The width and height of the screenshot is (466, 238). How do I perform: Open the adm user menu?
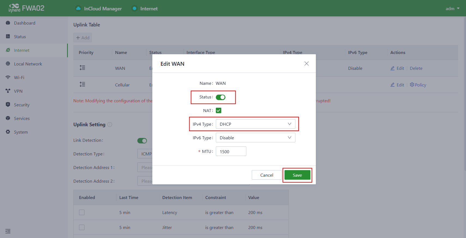[x=453, y=8]
